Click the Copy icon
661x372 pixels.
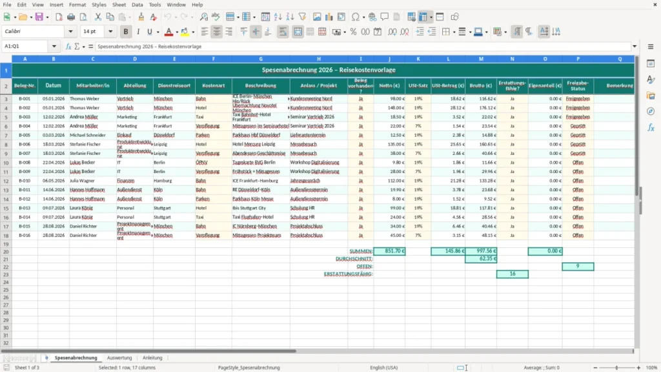110,17
